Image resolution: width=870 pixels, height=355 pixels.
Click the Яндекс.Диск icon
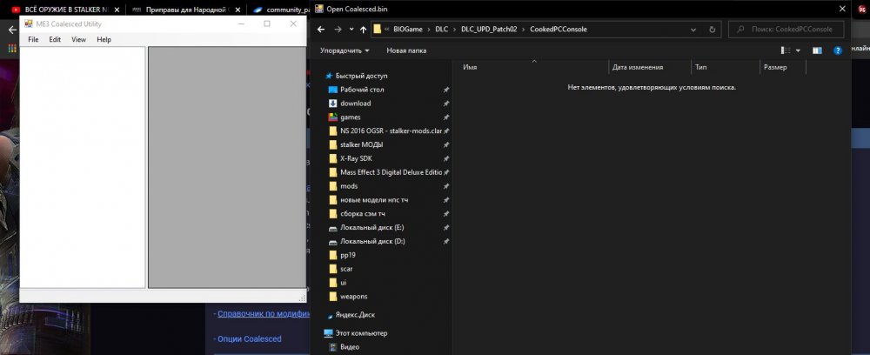coord(329,314)
